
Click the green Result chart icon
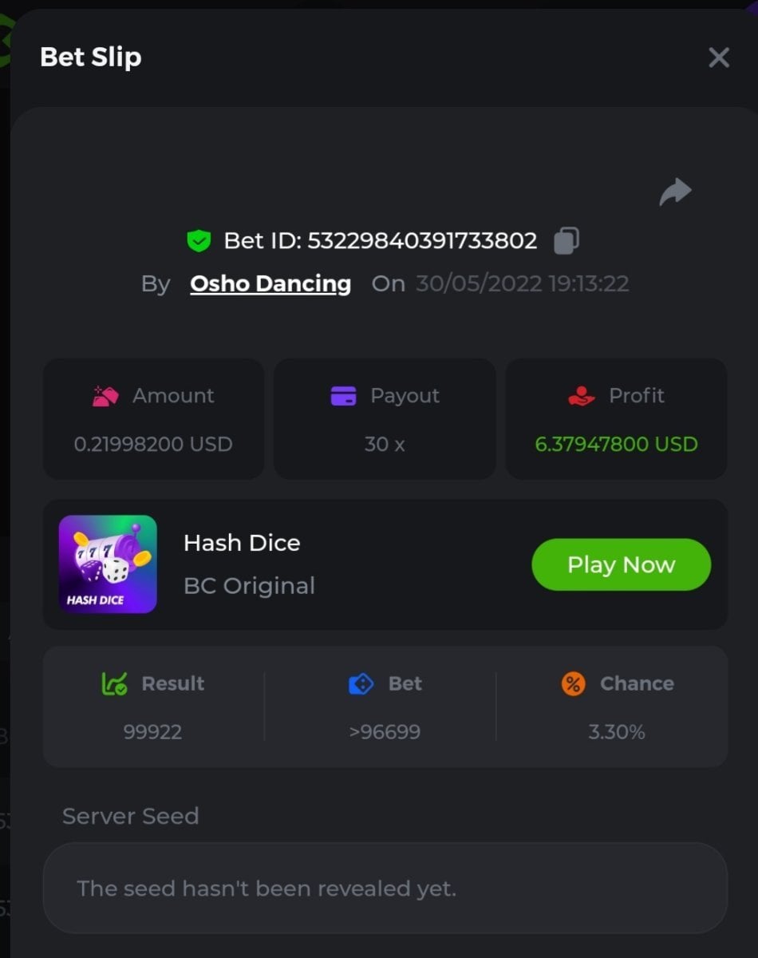[114, 683]
